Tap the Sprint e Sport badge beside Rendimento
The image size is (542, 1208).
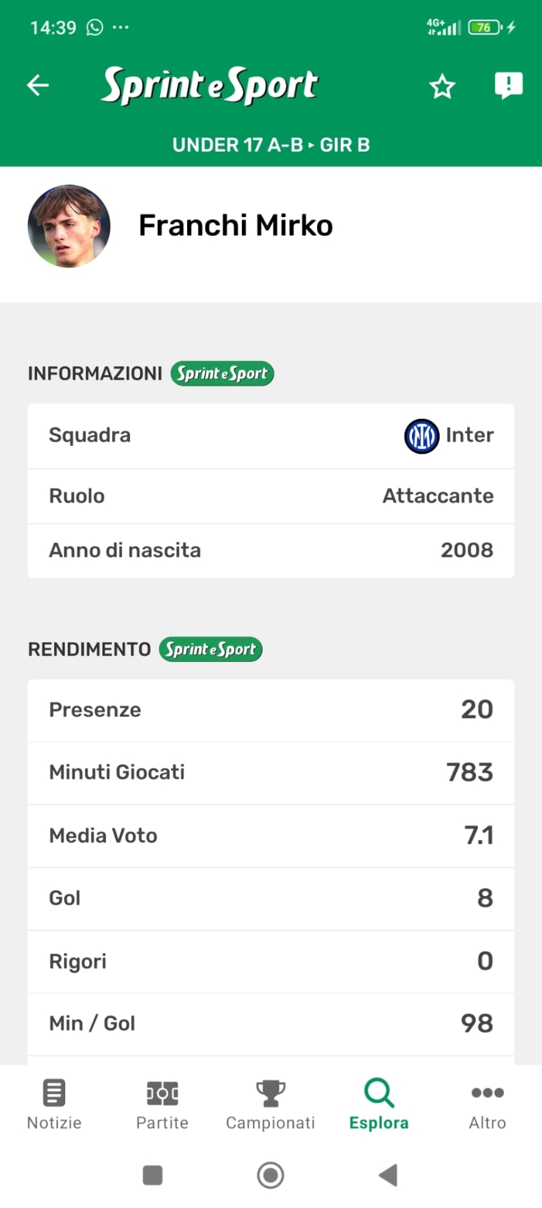pyautogui.click(x=210, y=649)
